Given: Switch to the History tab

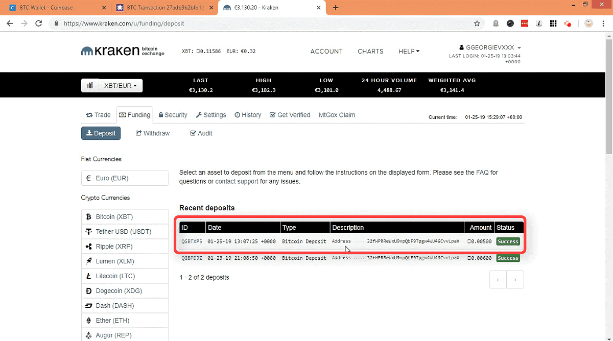Looking at the screenshot, I should (x=248, y=115).
